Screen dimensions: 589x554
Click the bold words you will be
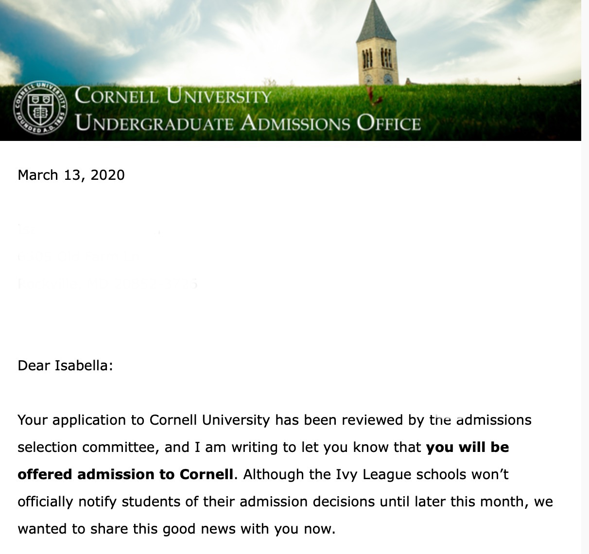point(468,447)
